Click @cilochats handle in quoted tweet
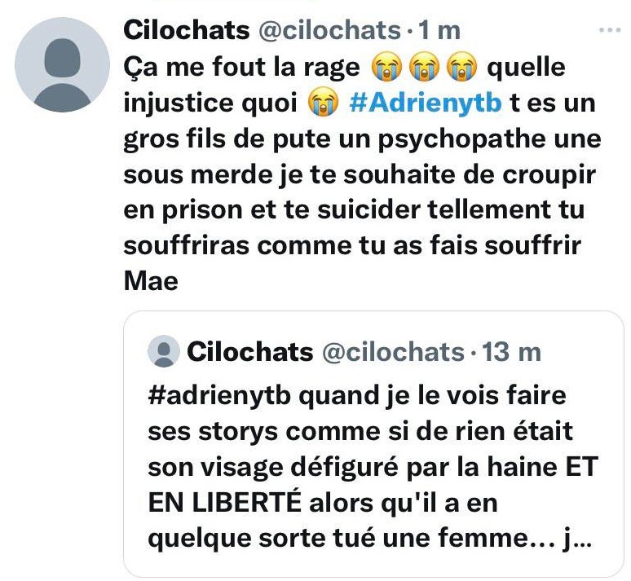Image resolution: width=631 pixels, height=581 pixels. coord(393,352)
